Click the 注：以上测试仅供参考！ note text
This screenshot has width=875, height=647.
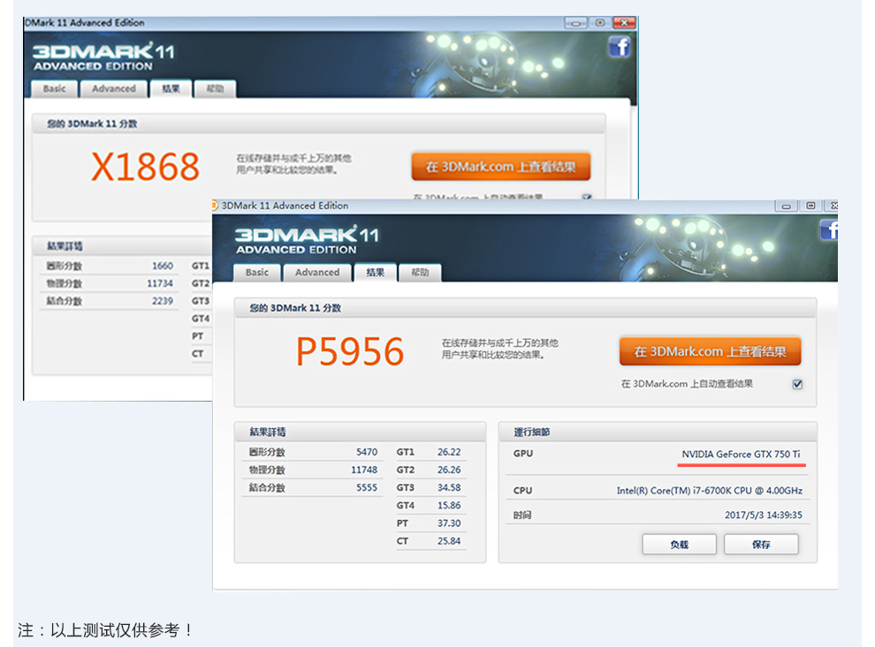[105, 630]
